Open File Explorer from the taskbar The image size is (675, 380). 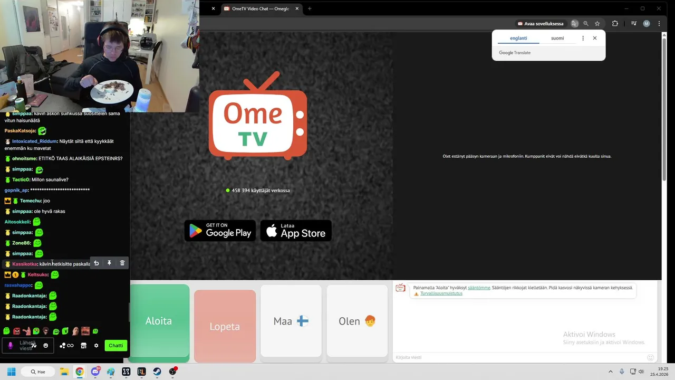pyautogui.click(x=64, y=372)
